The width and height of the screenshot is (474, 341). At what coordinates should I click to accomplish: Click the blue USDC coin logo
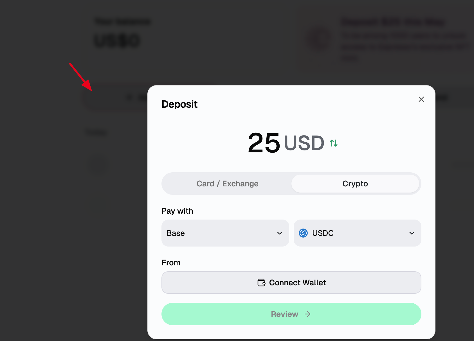[x=303, y=233]
